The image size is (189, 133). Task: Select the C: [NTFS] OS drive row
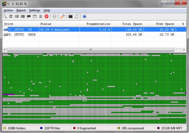[x=94, y=30]
